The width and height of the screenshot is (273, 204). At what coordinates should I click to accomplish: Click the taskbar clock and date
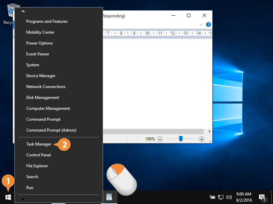click(x=243, y=197)
